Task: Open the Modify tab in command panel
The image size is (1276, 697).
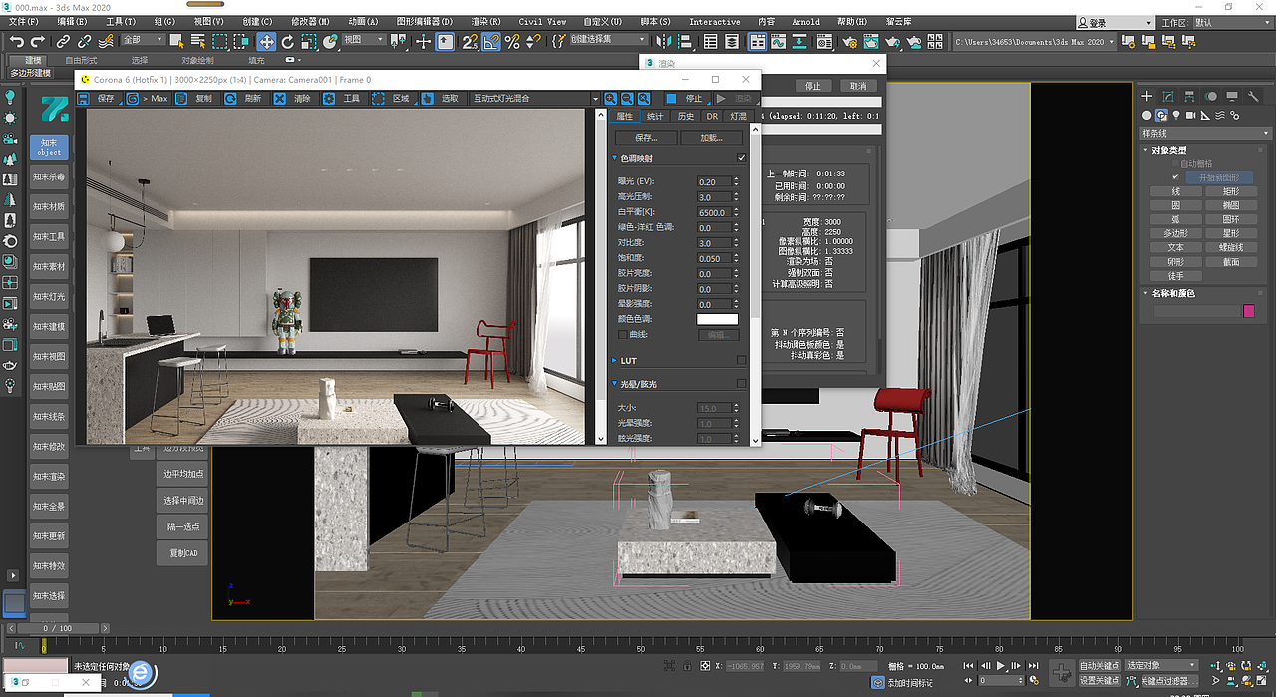Action: [x=1168, y=96]
